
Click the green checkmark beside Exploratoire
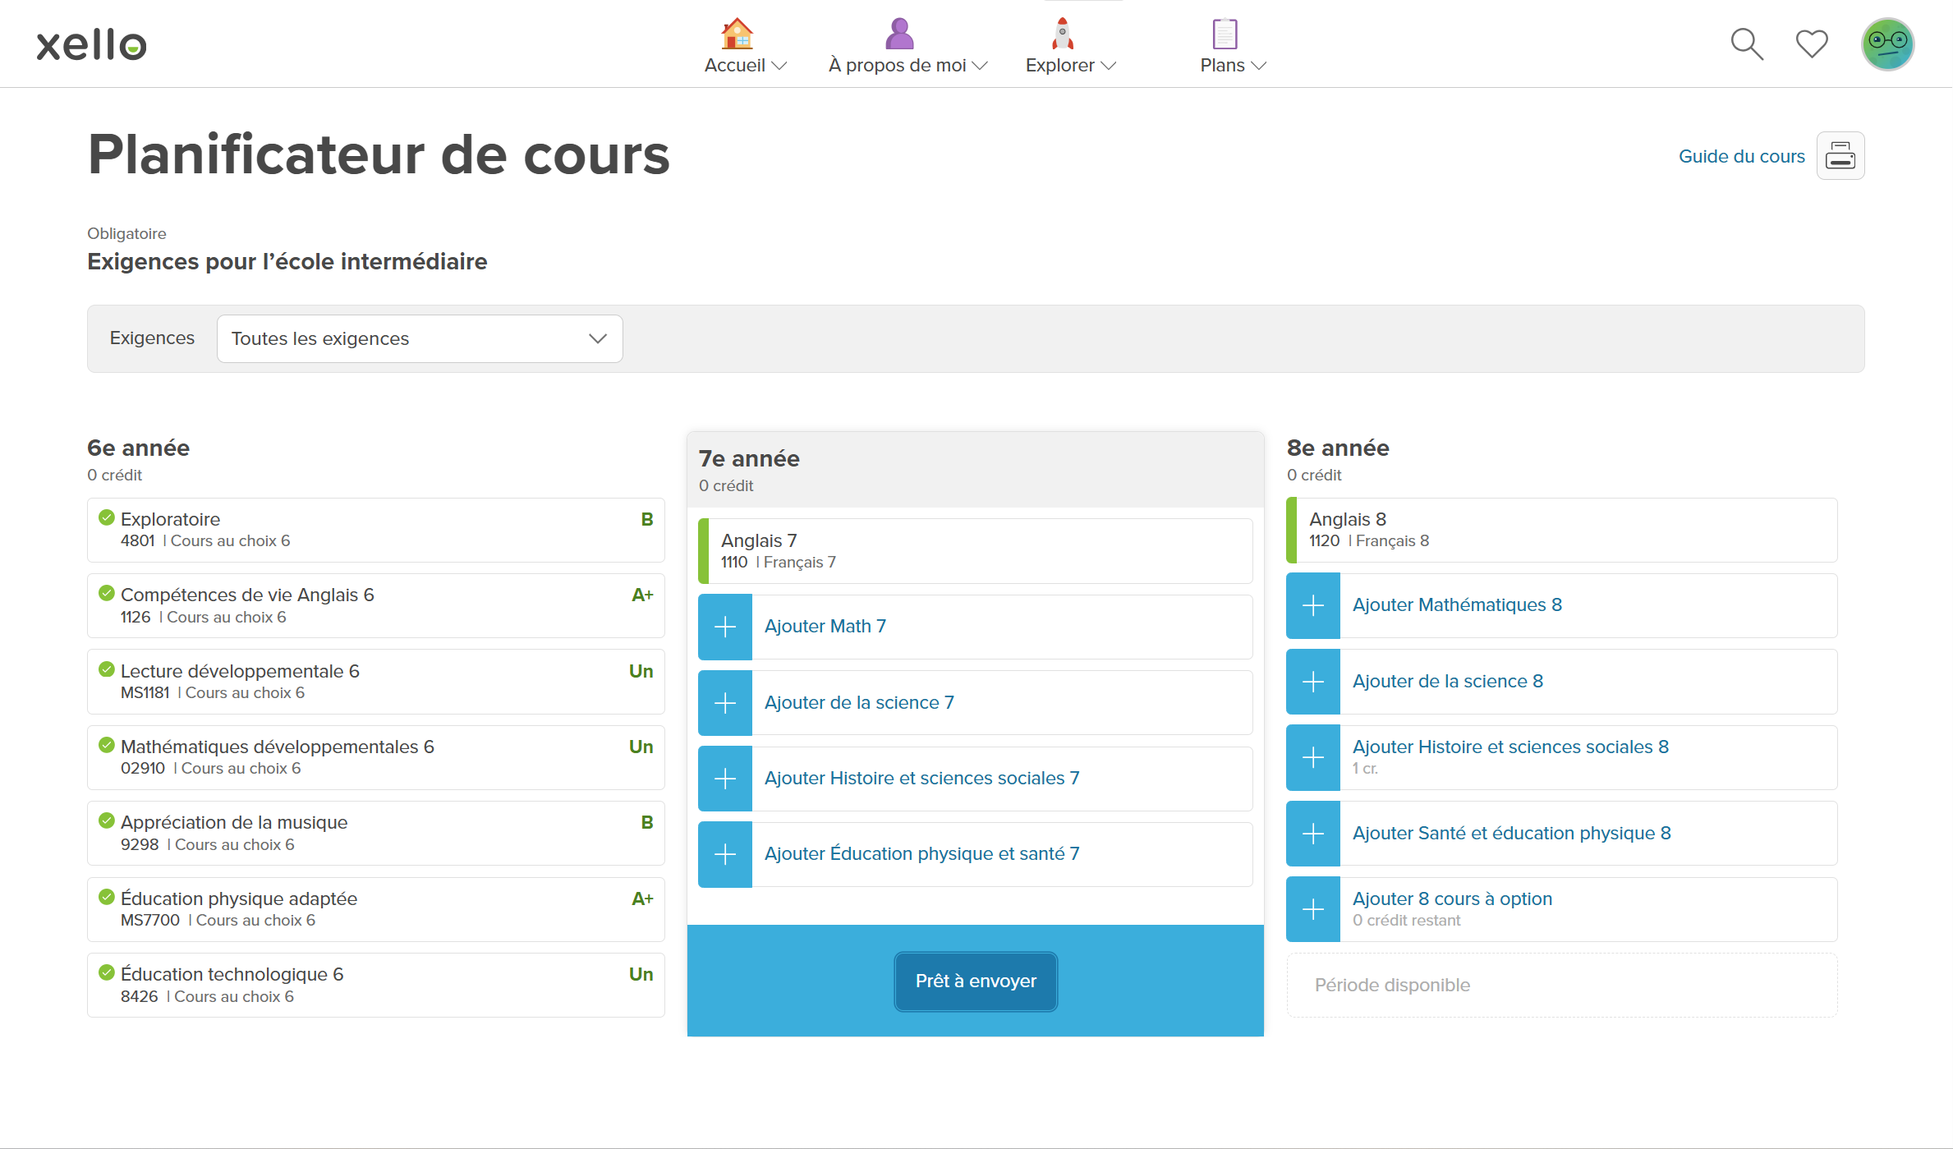(x=106, y=517)
